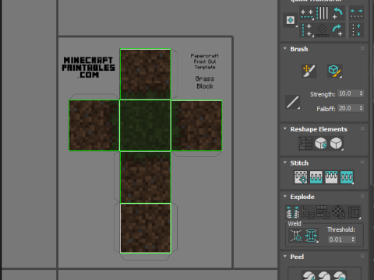The height and width of the screenshot is (280, 374).
Task: Click Flatten by Material ID icon
Action: [339, 212]
